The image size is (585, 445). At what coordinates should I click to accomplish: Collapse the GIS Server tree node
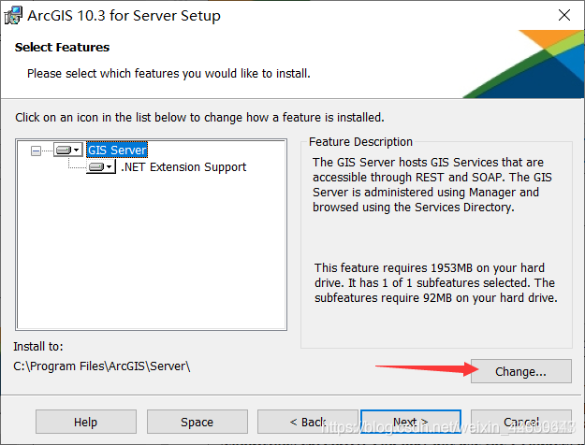(36, 151)
